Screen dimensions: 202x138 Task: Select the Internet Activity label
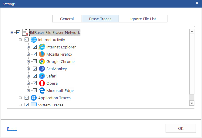(x=52, y=40)
